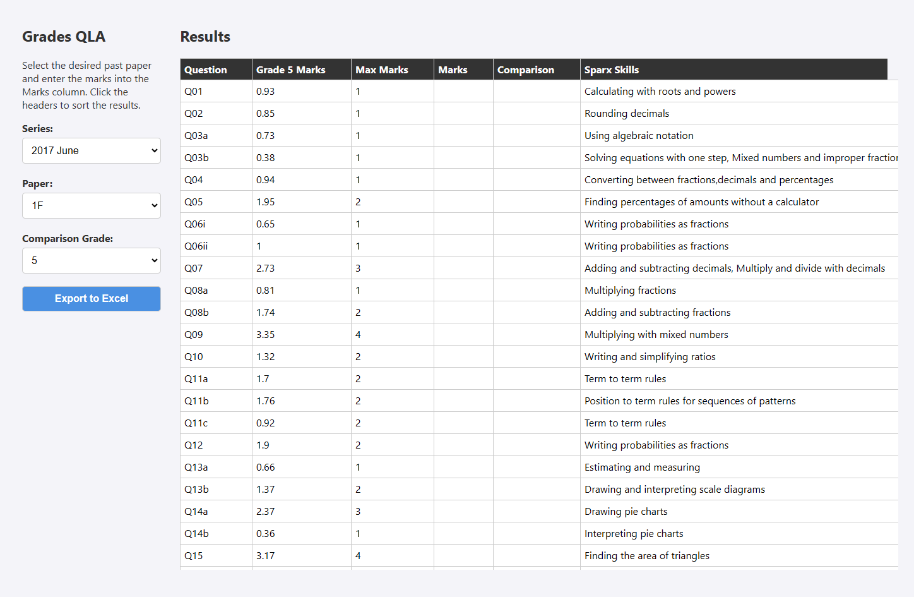Open the Series dropdown showing 2017 June

pyautogui.click(x=91, y=150)
